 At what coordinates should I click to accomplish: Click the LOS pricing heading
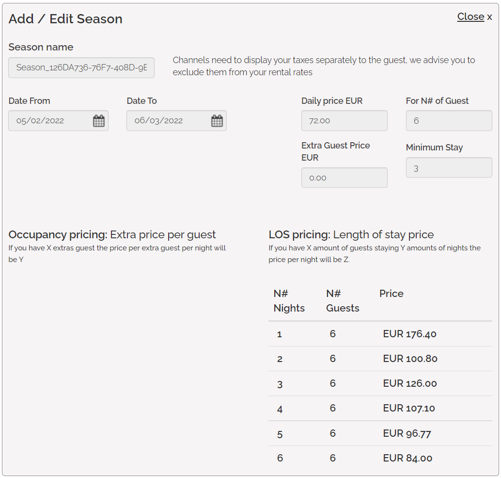coord(351,235)
